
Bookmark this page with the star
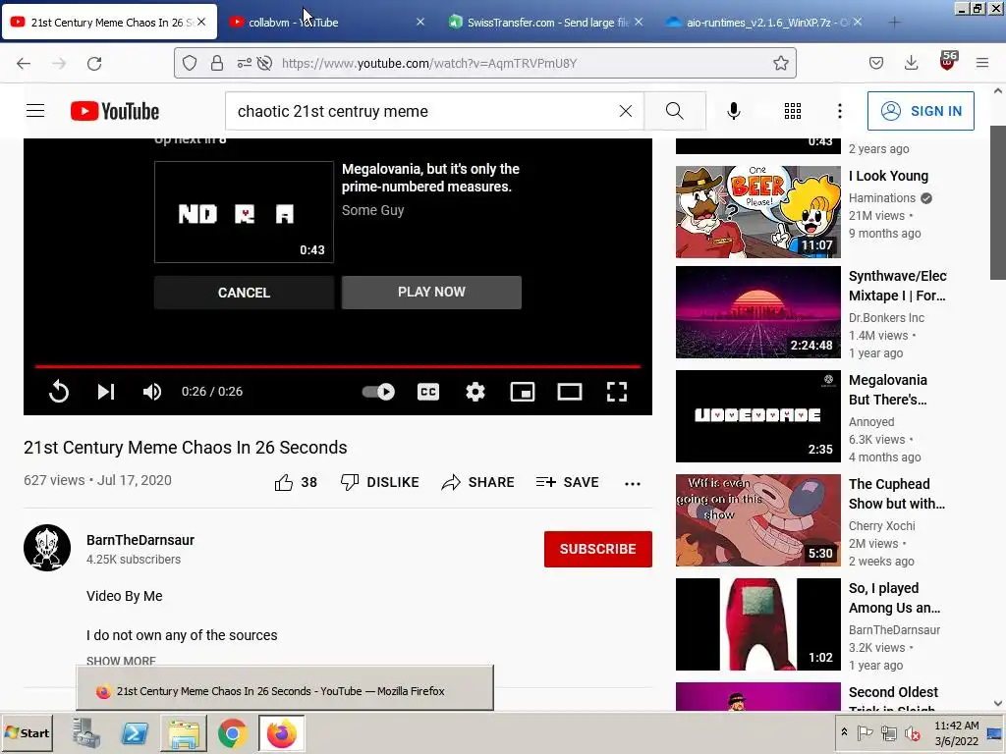tap(781, 63)
